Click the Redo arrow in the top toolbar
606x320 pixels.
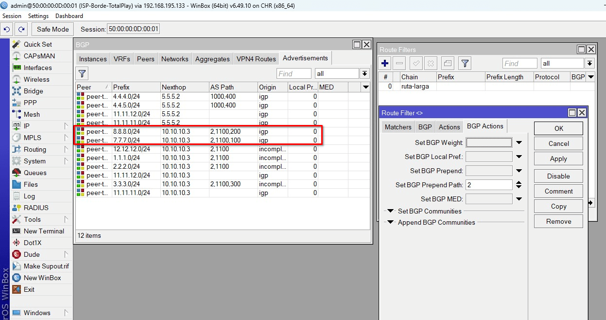[21, 29]
